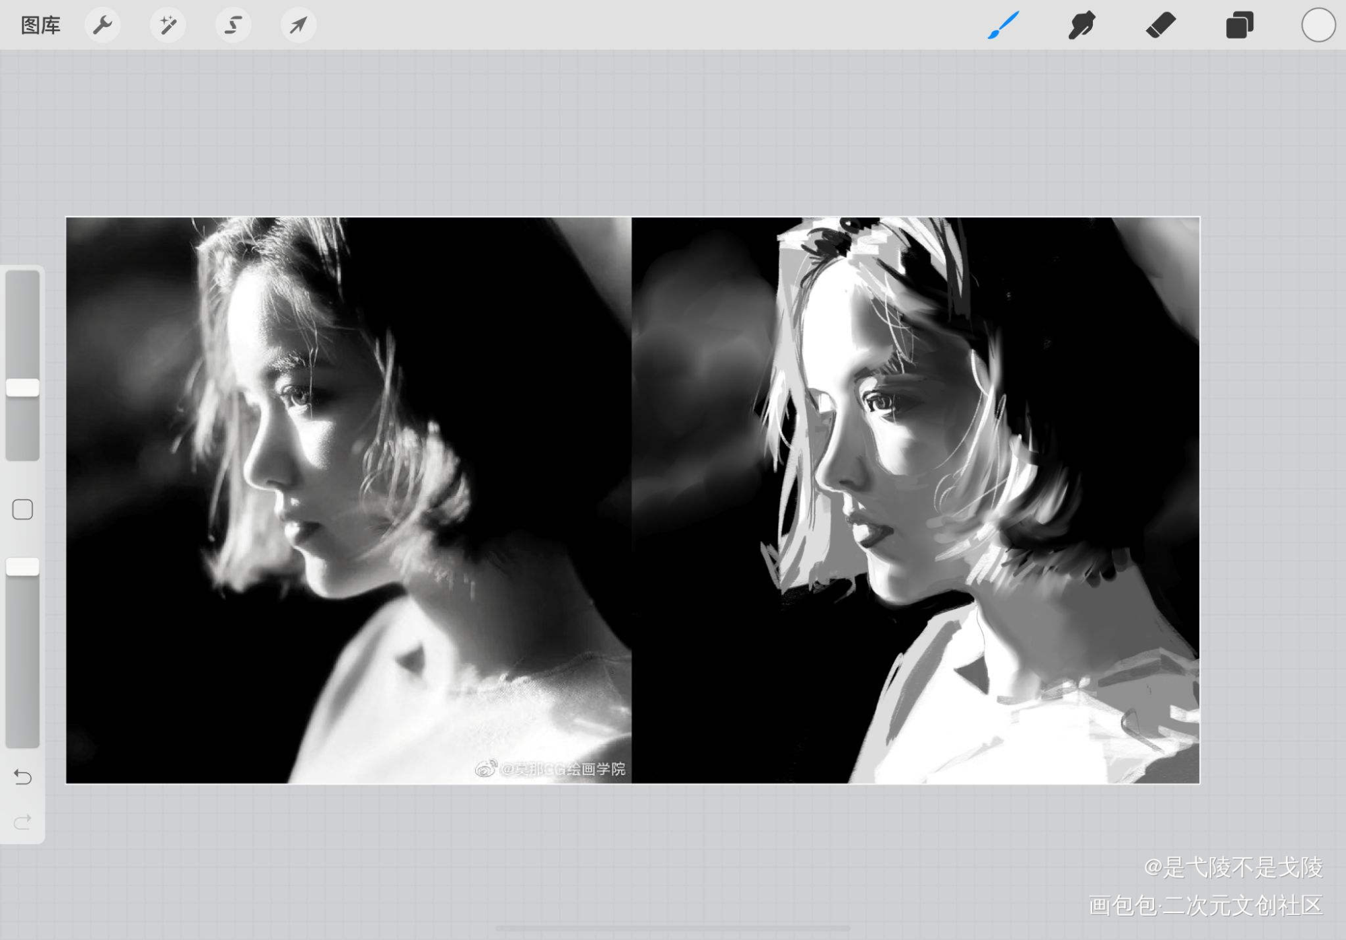Image resolution: width=1346 pixels, height=940 pixels.
Task: Open the Actions wrench menu
Action: click(102, 26)
